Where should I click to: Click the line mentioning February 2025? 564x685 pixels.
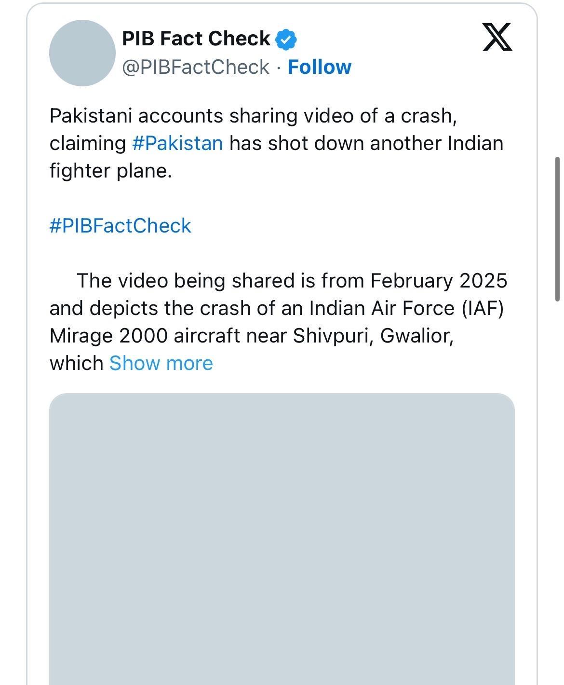[292, 281]
